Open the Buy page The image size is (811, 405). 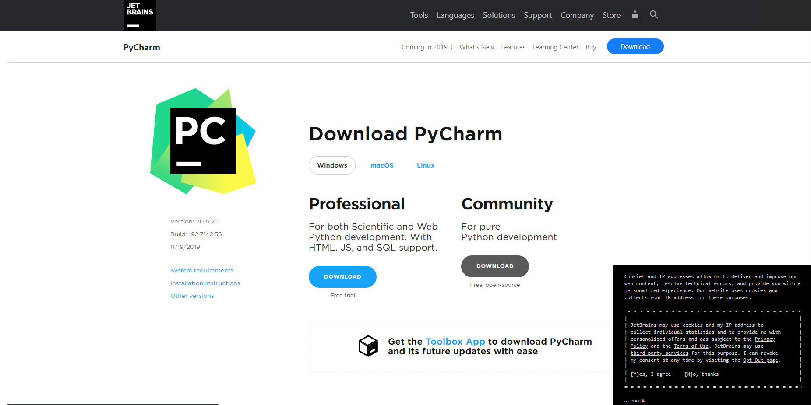(x=591, y=47)
